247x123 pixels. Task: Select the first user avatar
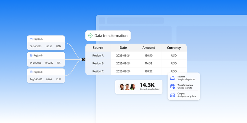[x=122, y=87]
